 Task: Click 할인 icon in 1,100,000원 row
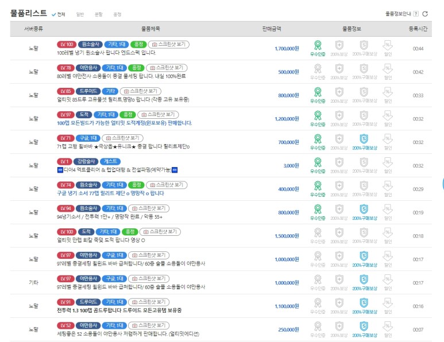click(x=388, y=303)
